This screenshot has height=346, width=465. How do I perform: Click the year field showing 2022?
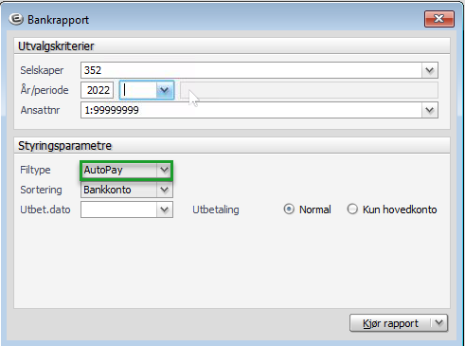click(x=98, y=90)
